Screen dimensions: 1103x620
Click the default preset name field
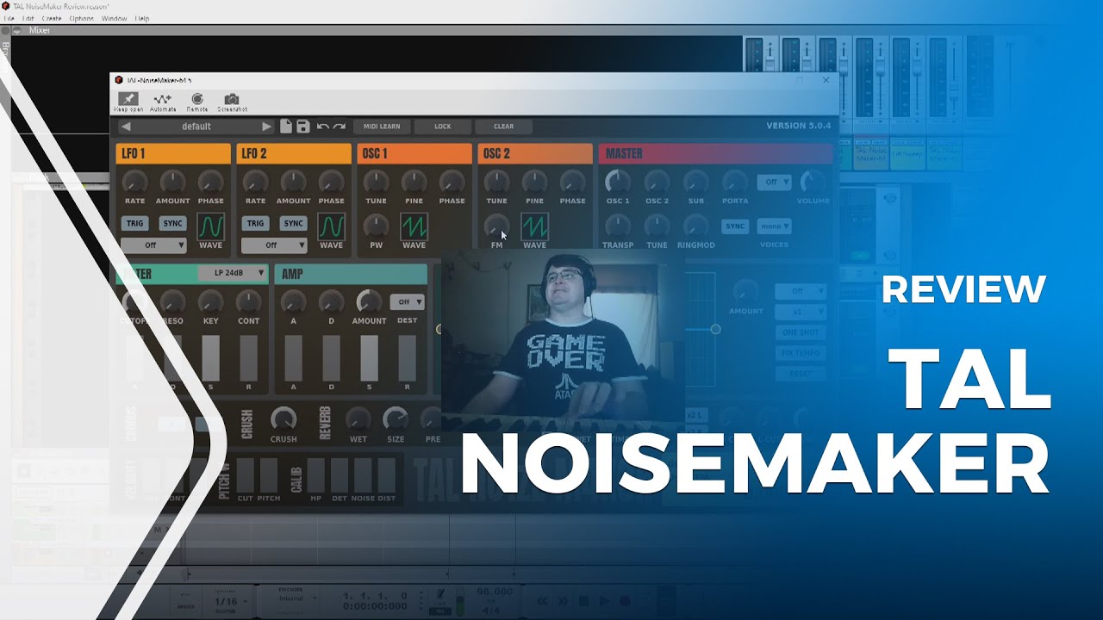(x=196, y=127)
